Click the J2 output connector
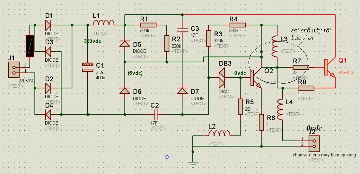This screenshot has width=360, height=174. pyautogui.click(x=314, y=143)
